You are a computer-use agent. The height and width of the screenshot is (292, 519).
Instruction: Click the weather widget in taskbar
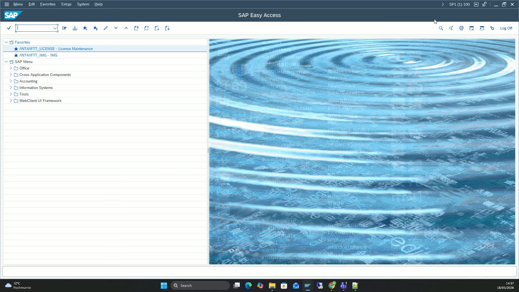(x=18, y=286)
